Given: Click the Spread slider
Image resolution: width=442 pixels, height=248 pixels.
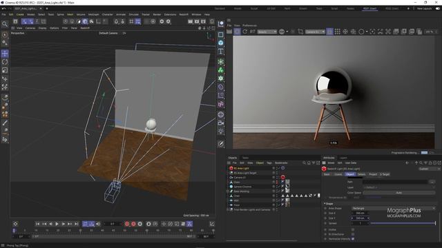Looking at the screenshot, I should pos(403,223).
